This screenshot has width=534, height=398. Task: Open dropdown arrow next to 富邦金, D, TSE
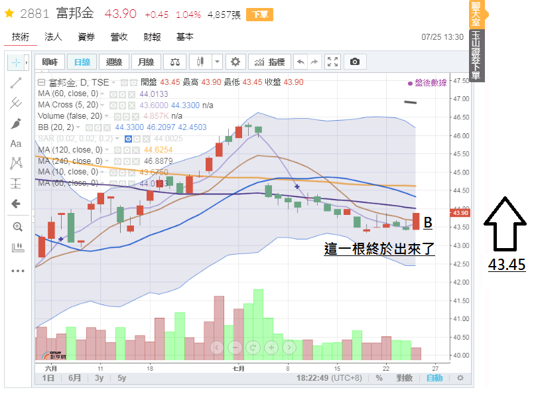pos(113,82)
